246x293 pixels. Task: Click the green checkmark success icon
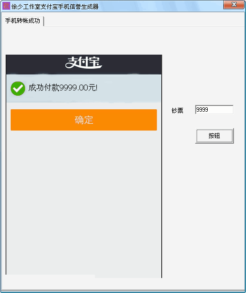[18, 88]
